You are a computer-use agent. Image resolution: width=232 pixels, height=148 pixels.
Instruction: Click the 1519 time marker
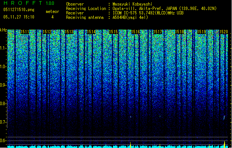(202, 32)
